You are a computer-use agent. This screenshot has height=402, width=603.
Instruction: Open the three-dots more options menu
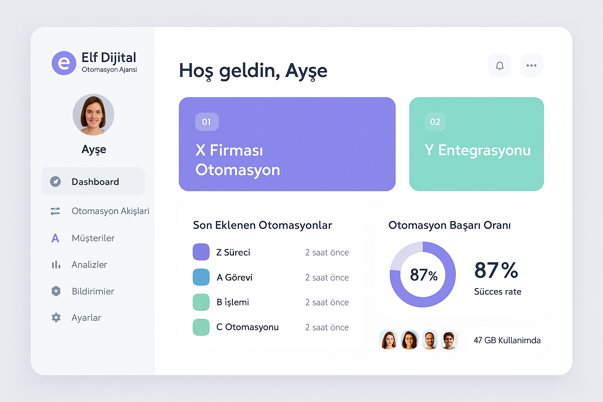coord(532,66)
